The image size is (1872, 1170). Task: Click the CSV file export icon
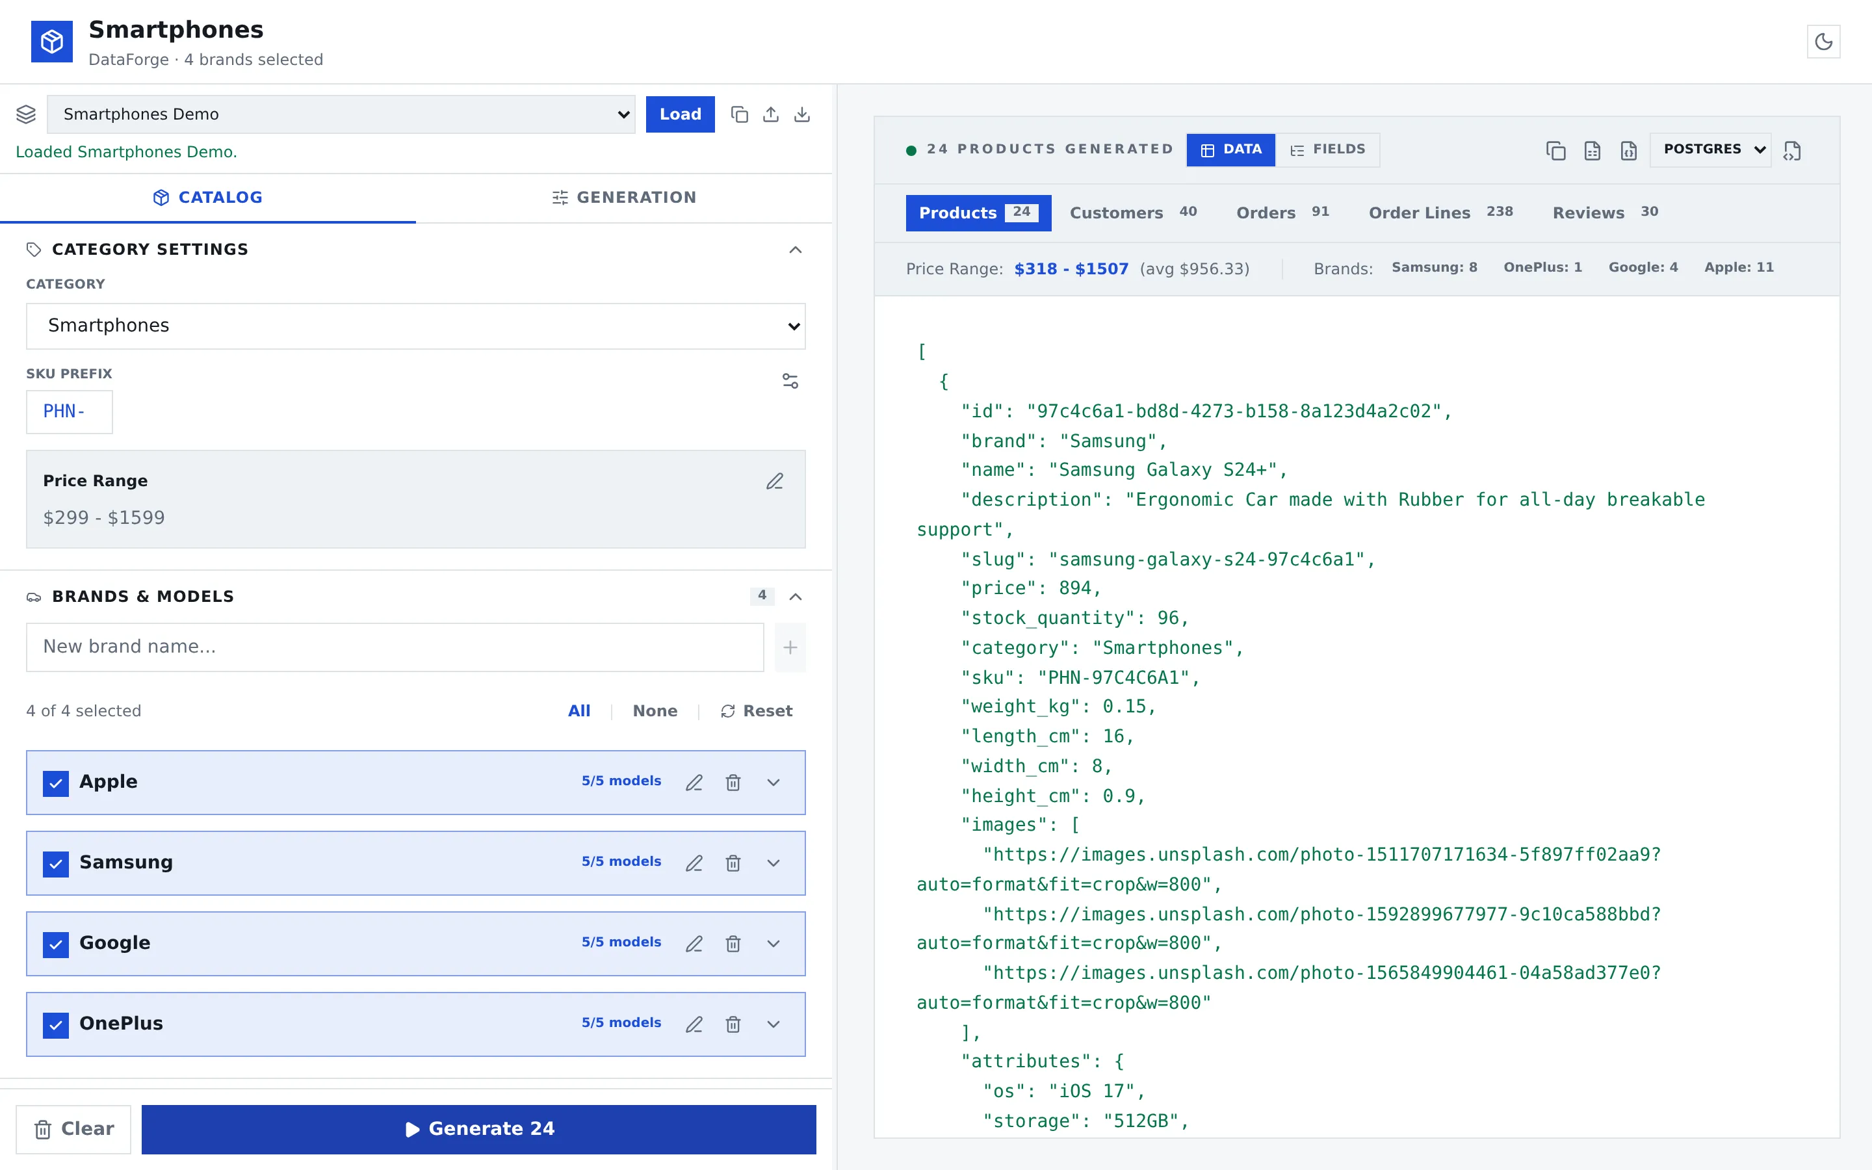[1592, 150]
